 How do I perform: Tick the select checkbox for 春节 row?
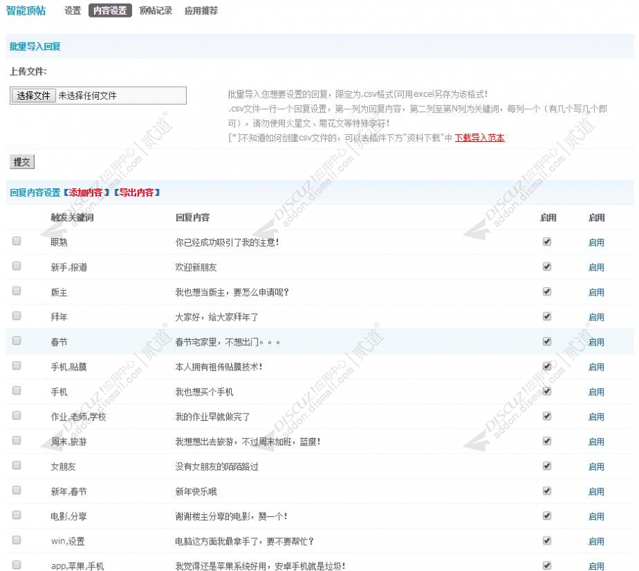pos(17,341)
